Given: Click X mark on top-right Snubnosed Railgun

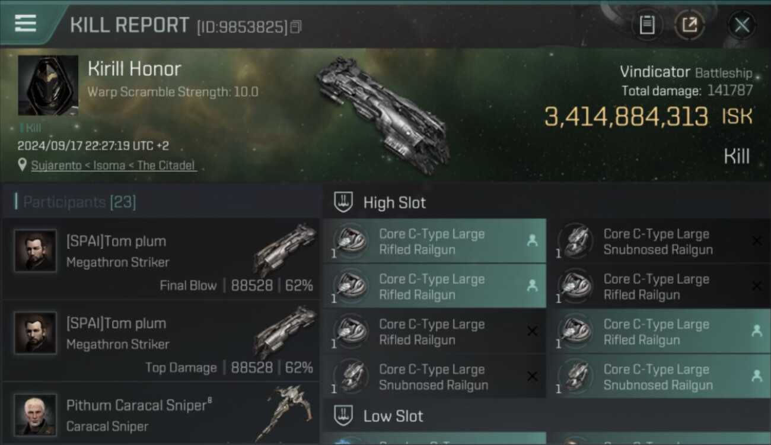Looking at the screenshot, I should pyautogui.click(x=757, y=241).
